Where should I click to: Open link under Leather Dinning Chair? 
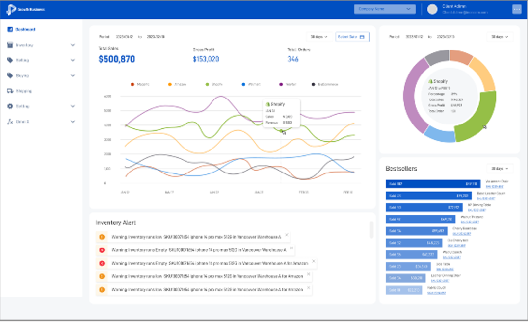[440, 281]
